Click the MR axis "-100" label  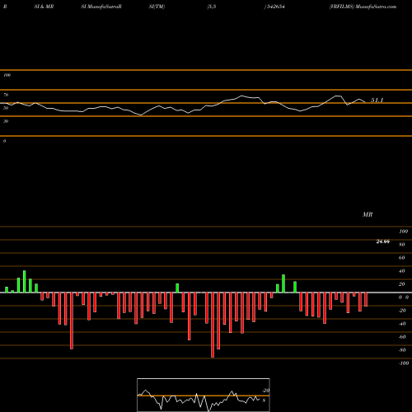click(x=404, y=363)
